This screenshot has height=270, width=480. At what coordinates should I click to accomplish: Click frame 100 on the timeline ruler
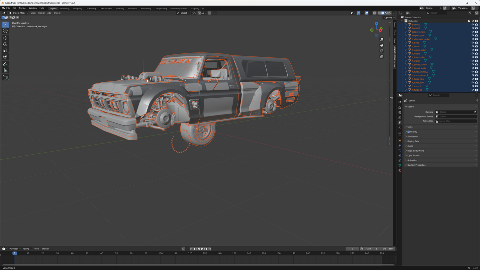pos(161,253)
